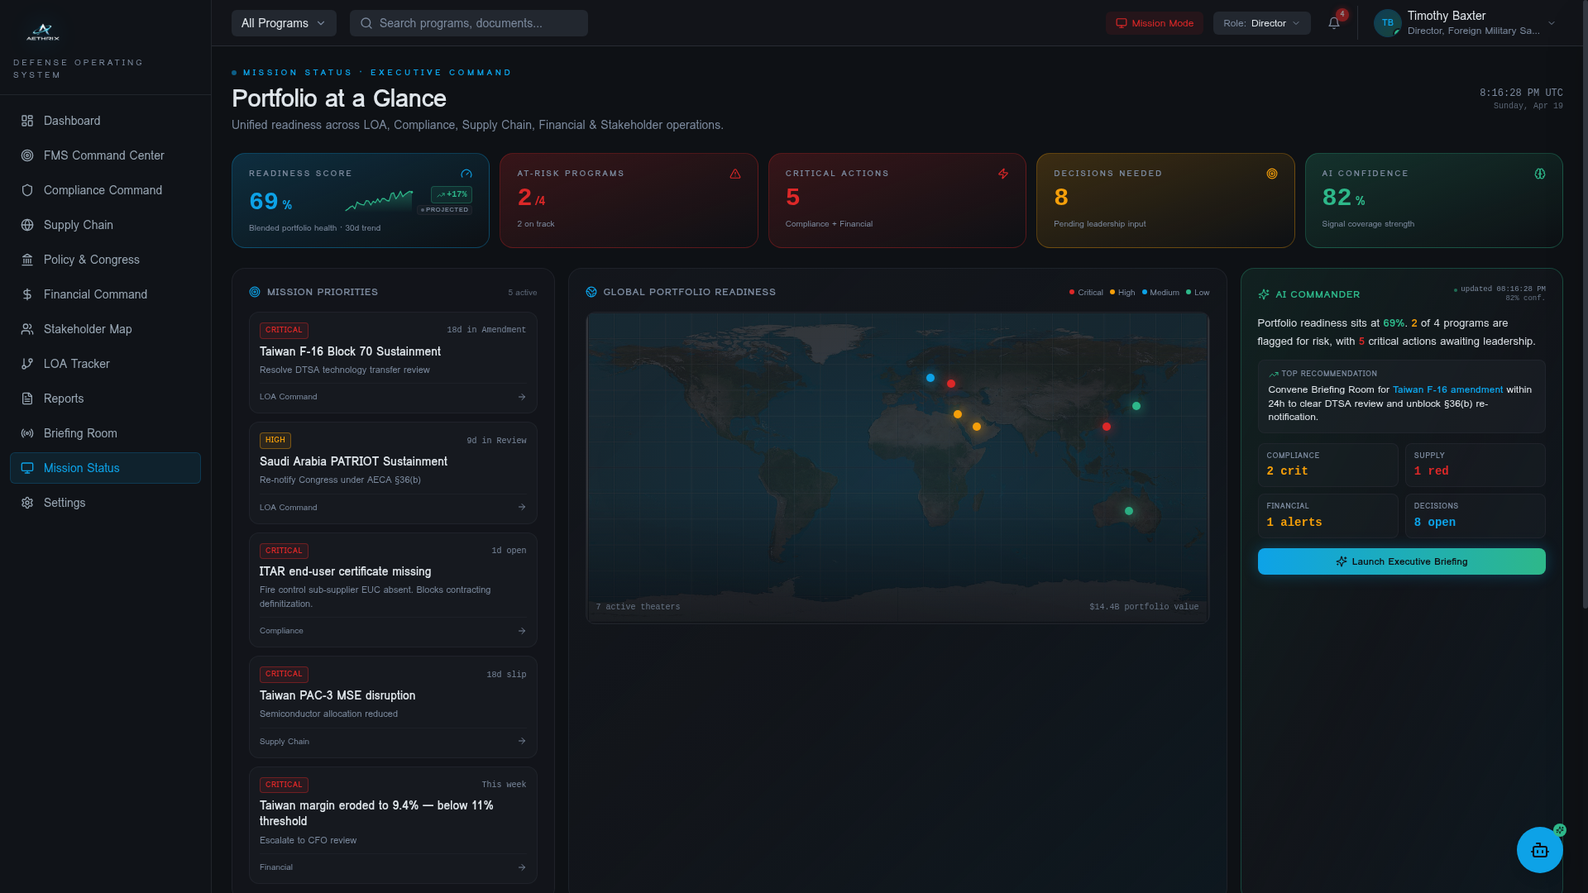
Task: Click "$14.4B portfolio value" text
Action: 1144,607
